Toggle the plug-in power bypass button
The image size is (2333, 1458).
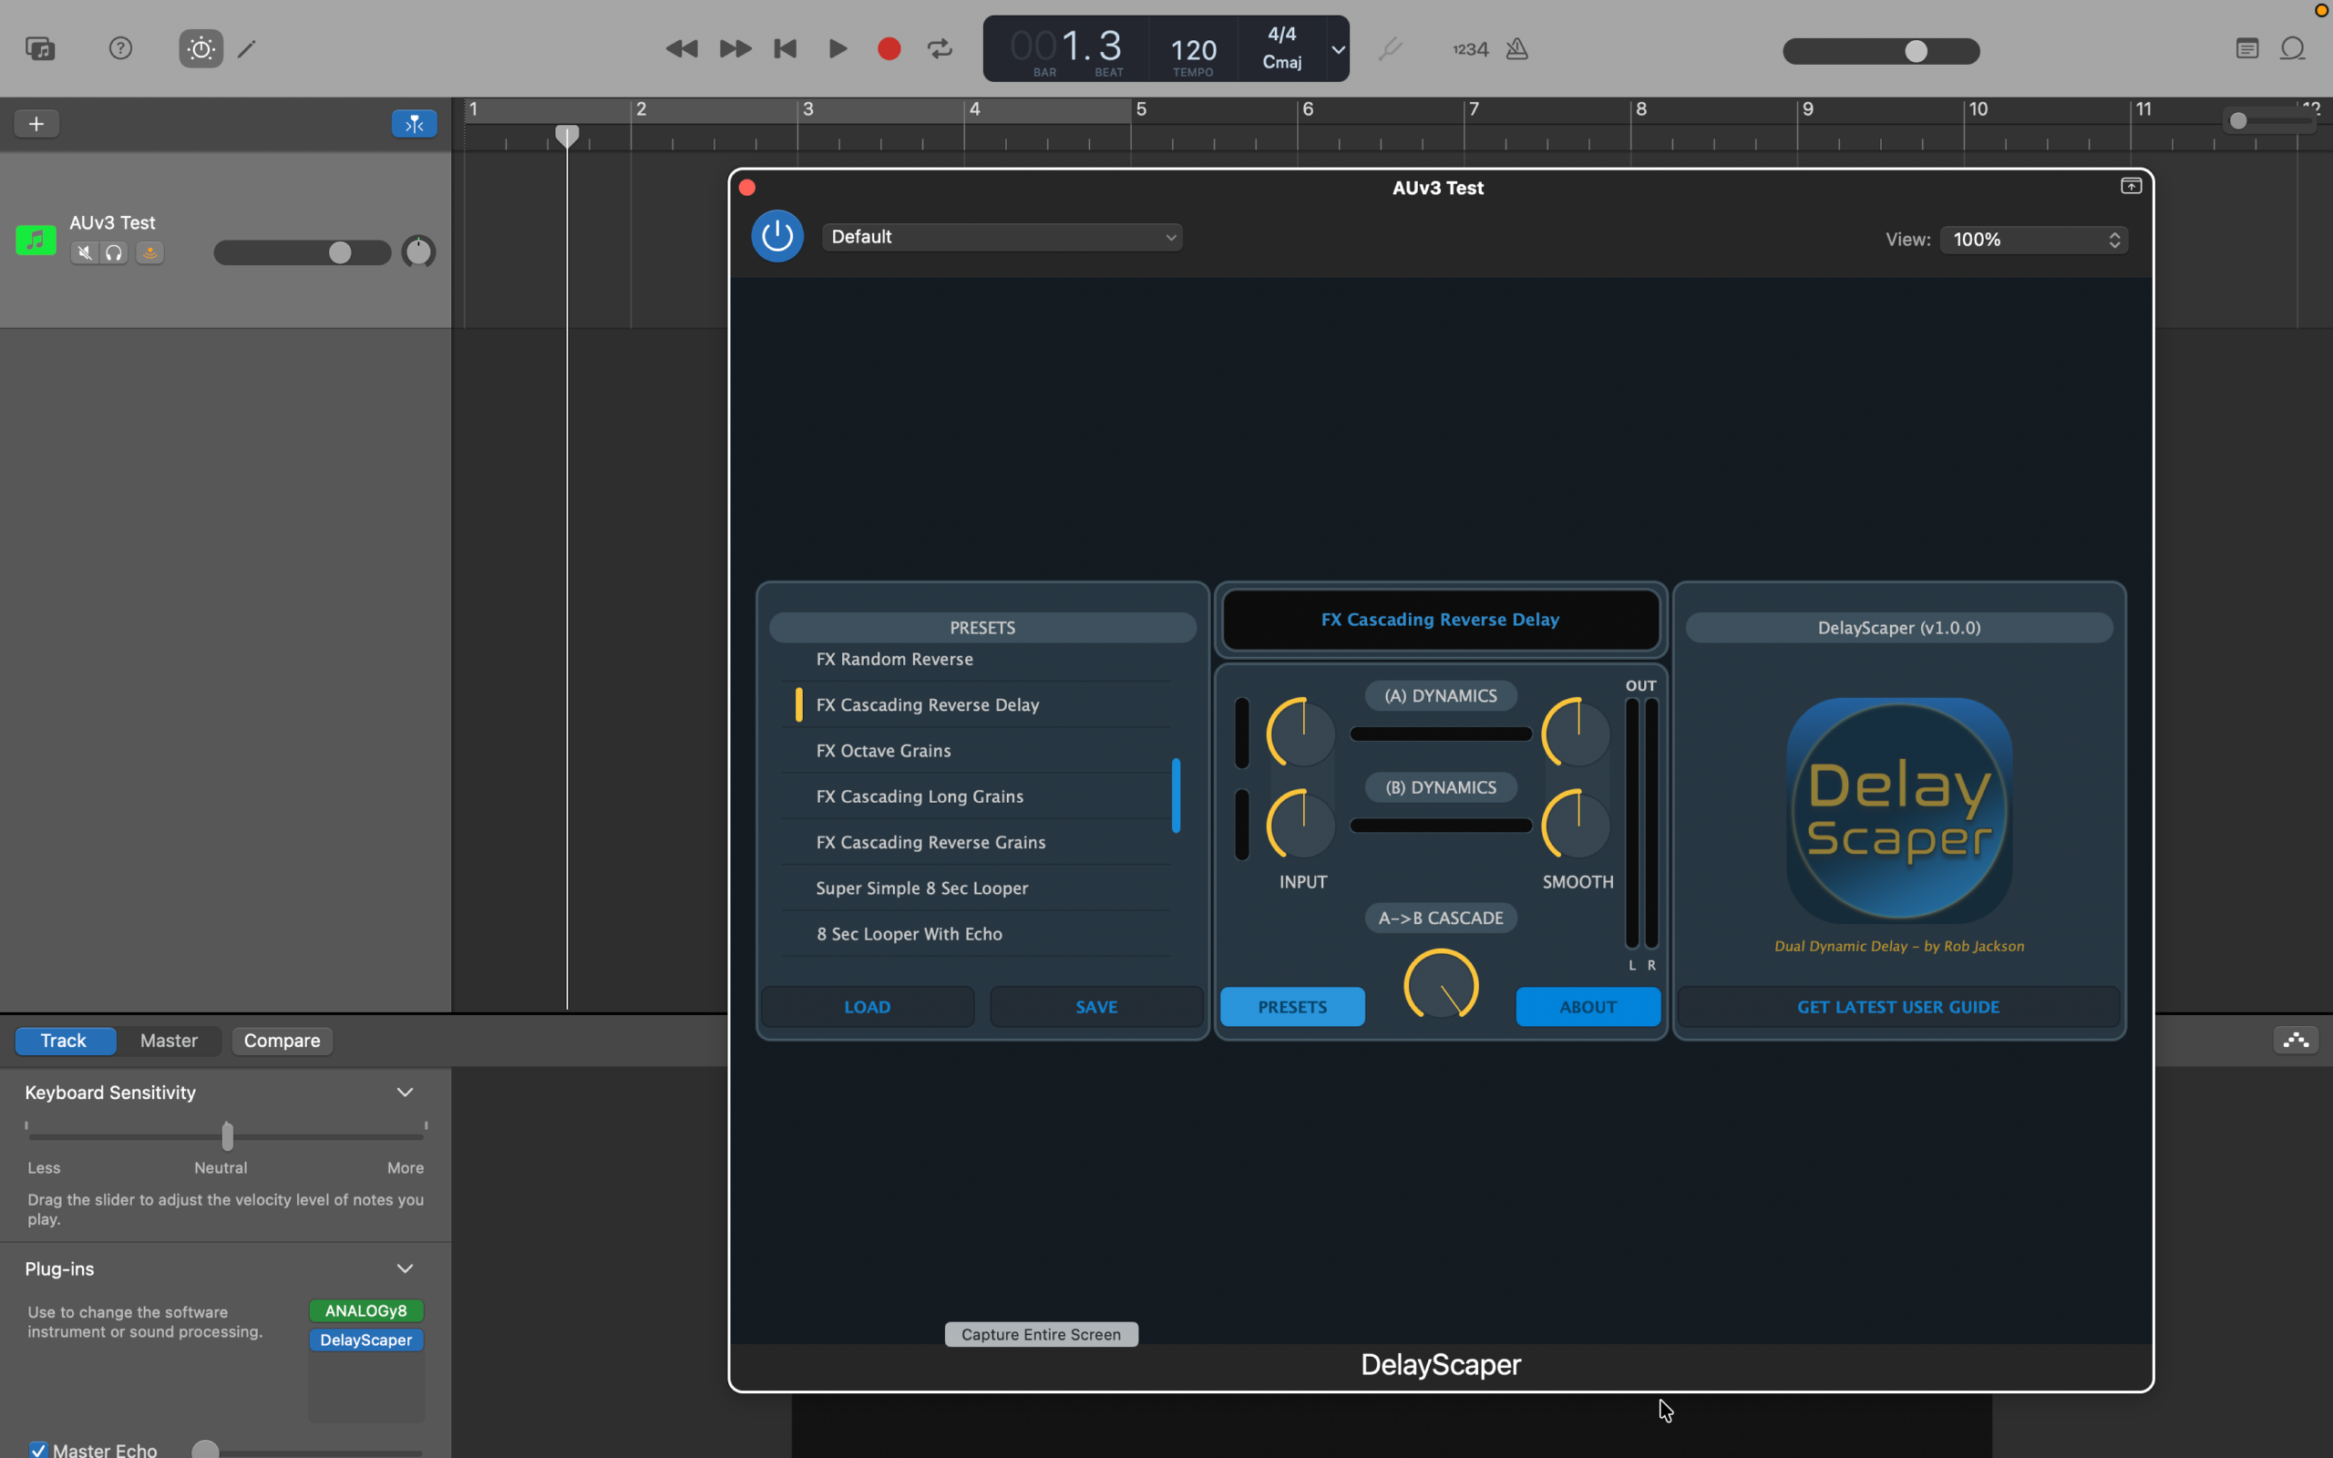(777, 236)
